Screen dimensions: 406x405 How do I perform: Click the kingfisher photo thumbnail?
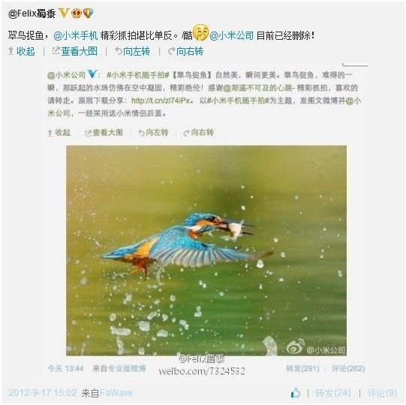(x=206, y=250)
